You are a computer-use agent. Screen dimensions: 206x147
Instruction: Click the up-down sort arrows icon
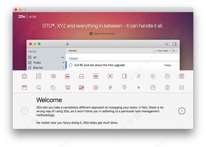tap(139, 76)
